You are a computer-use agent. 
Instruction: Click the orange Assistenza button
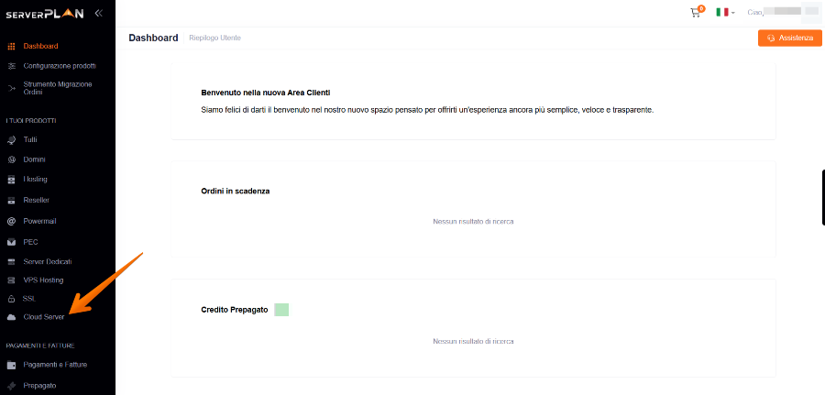coord(789,38)
